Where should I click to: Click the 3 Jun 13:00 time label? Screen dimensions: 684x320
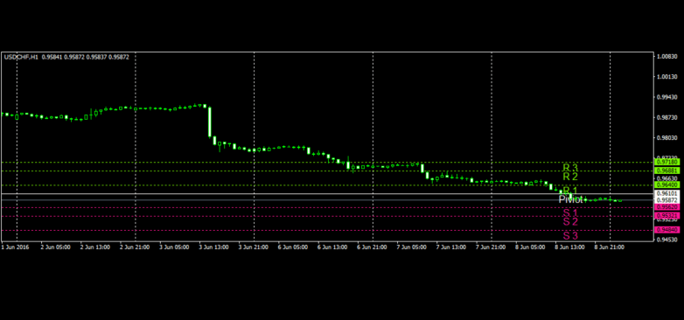[214, 247]
